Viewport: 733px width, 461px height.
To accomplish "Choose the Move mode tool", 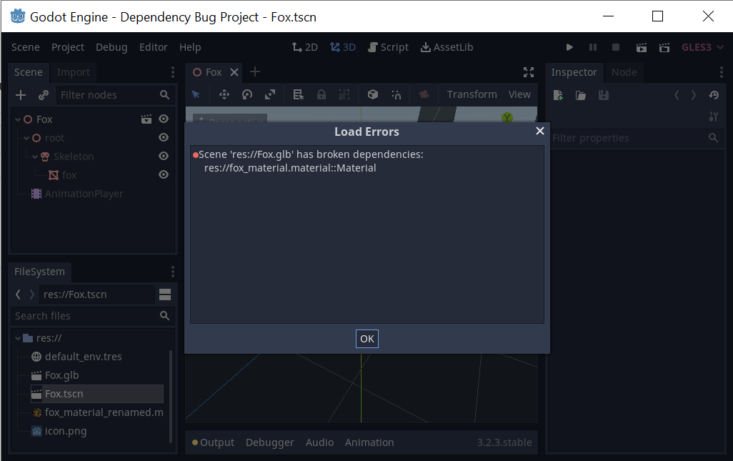I will click(224, 94).
